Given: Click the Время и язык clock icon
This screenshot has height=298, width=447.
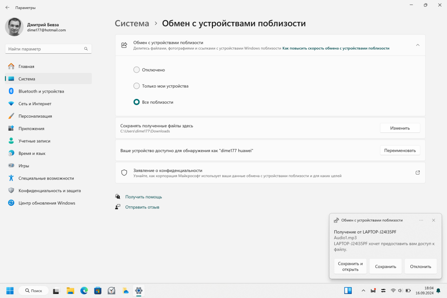Looking at the screenshot, I should click(11, 153).
